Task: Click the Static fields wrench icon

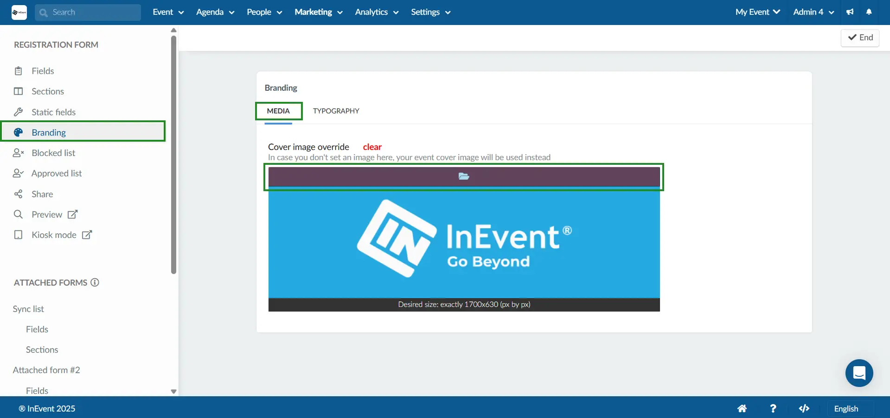Action: [x=19, y=112]
